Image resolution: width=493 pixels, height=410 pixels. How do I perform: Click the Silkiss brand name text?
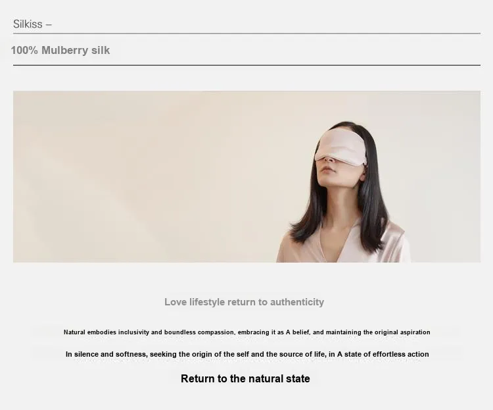tap(28, 24)
